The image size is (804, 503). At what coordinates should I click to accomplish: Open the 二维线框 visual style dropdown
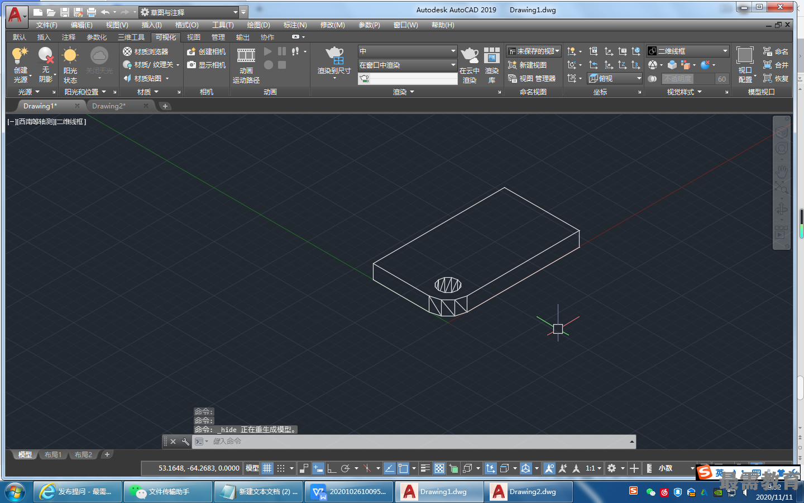[687, 51]
